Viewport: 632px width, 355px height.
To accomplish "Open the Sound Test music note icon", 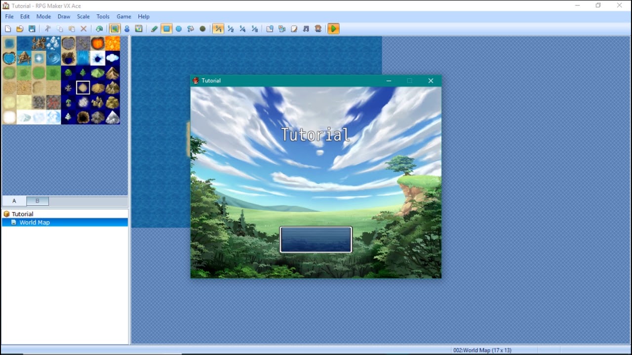I will pos(306,29).
